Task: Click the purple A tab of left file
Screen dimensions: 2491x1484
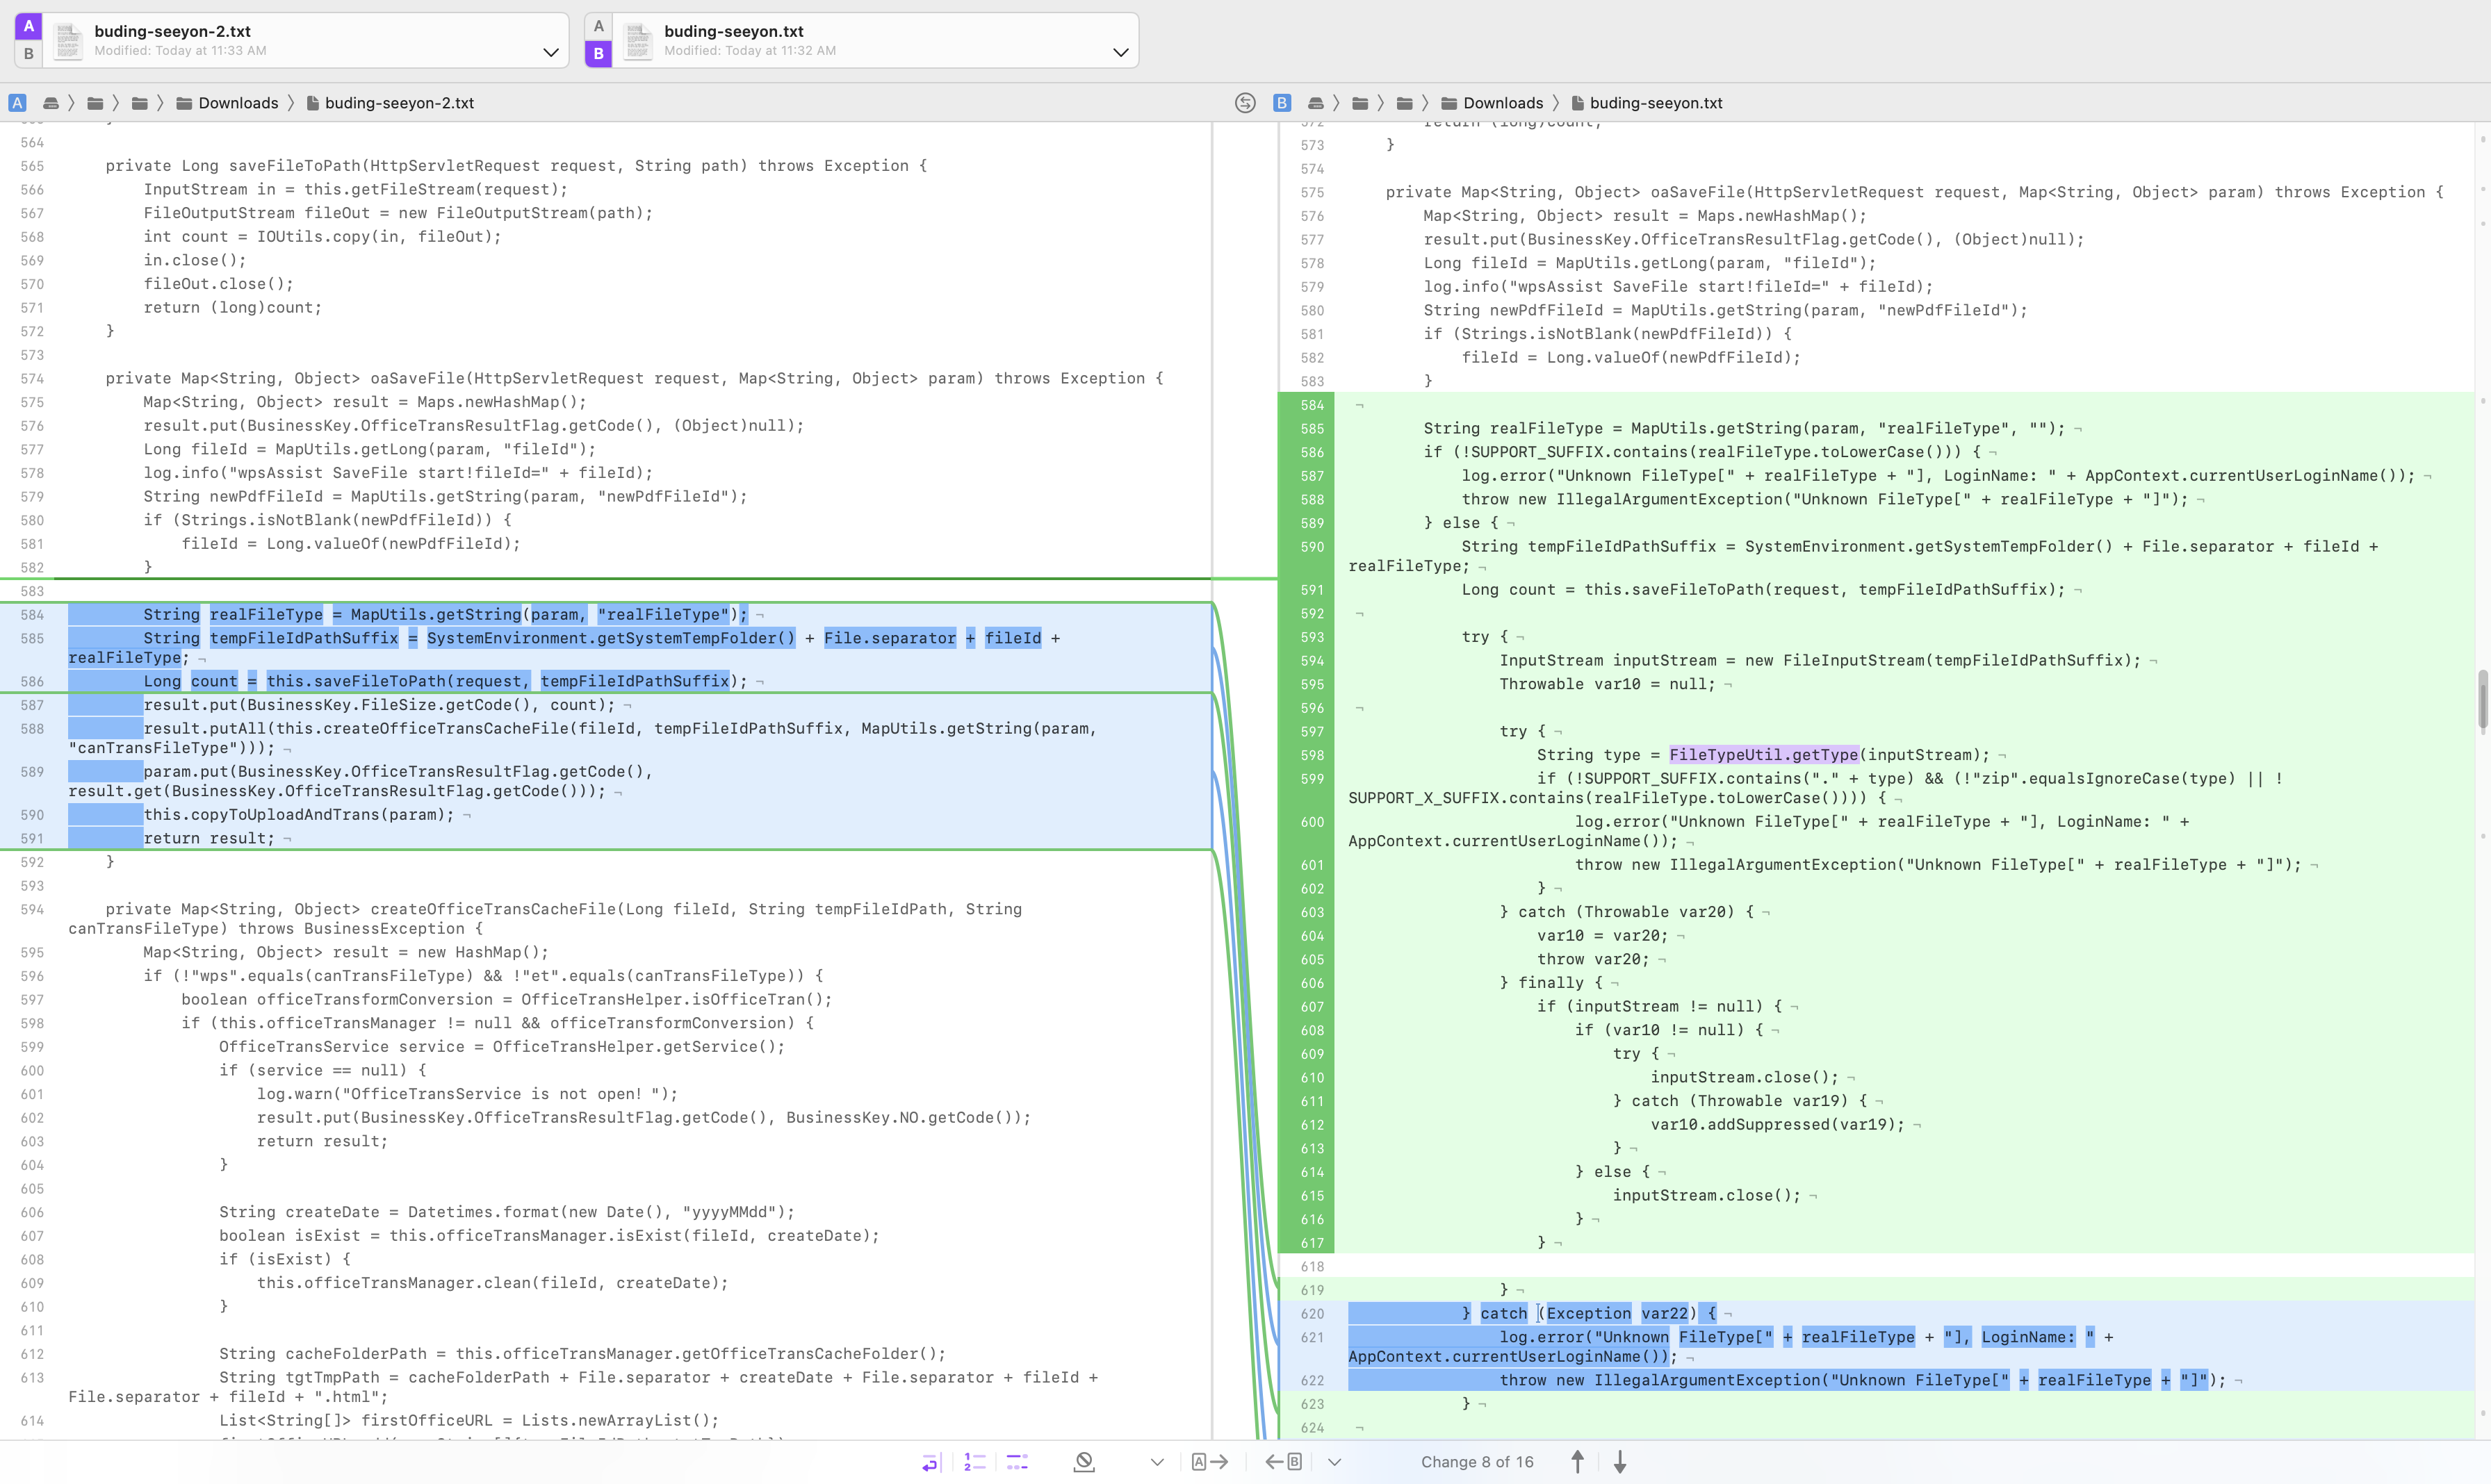Action: click(x=28, y=27)
